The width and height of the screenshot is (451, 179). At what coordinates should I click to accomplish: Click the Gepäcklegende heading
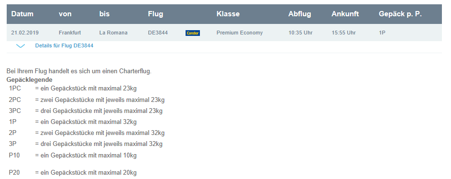(29, 80)
